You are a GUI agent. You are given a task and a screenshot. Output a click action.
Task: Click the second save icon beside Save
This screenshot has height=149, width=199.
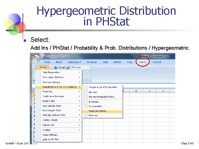[x=48, y=57]
